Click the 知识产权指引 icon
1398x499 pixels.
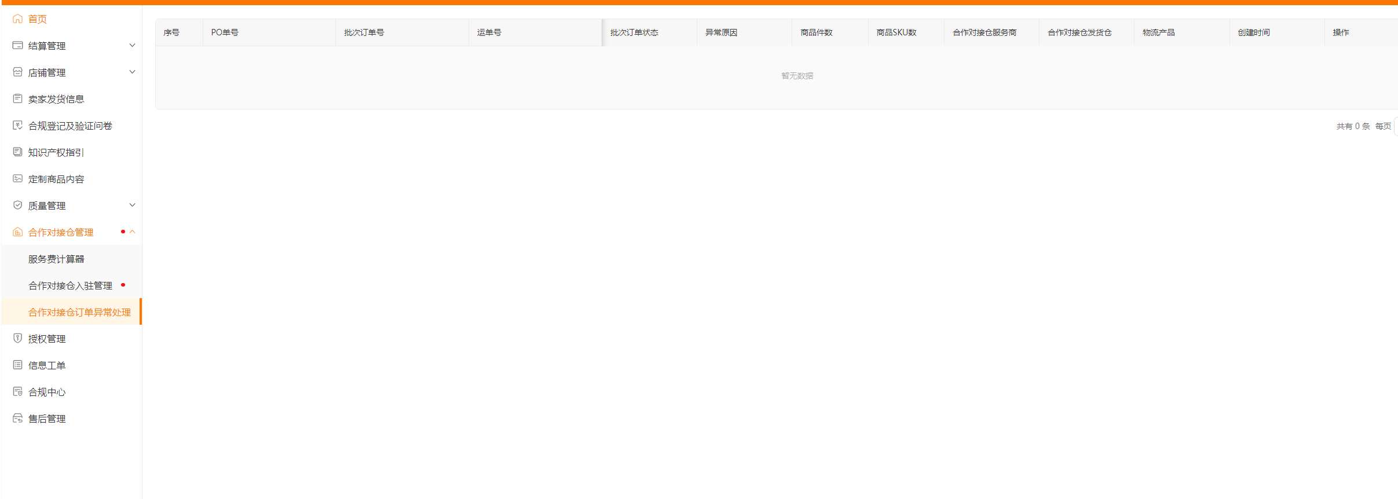tap(18, 152)
